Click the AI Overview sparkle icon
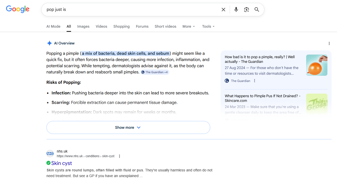This screenshot has height=182, width=337. coord(49,43)
